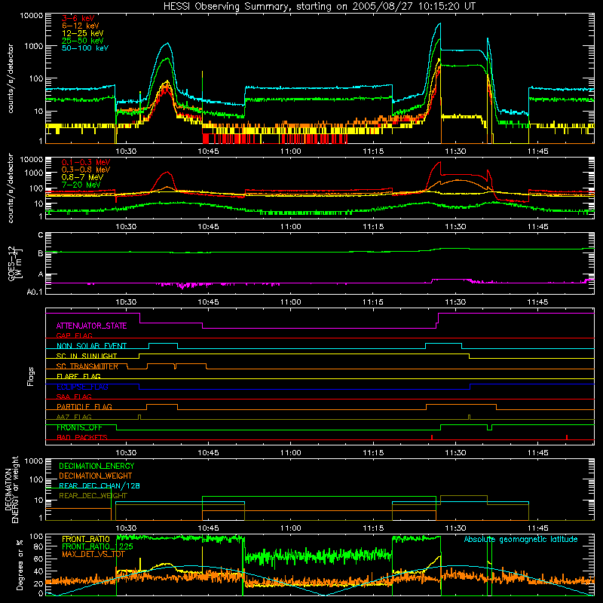Select the C class tick in GOES panel
The width and height of the screenshot is (603, 603).
pos(41,235)
